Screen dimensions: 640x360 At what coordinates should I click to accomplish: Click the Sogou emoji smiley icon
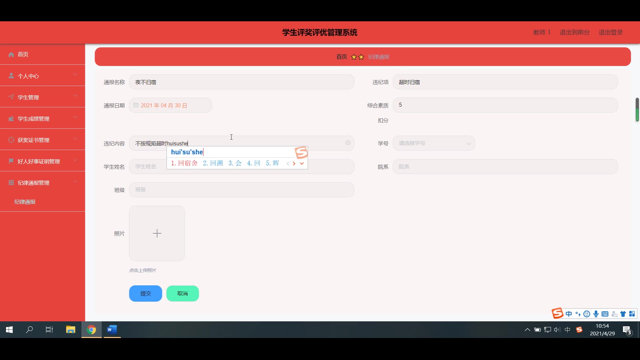pyautogui.click(x=587, y=314)
